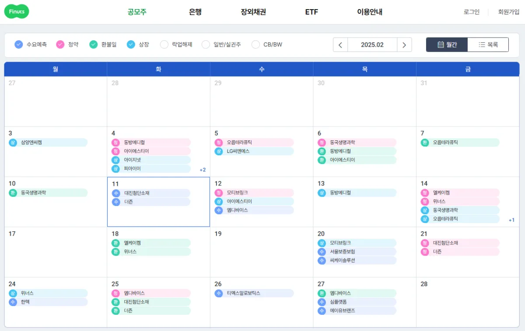Enable the 락업해제 filter

coord(164,44)
